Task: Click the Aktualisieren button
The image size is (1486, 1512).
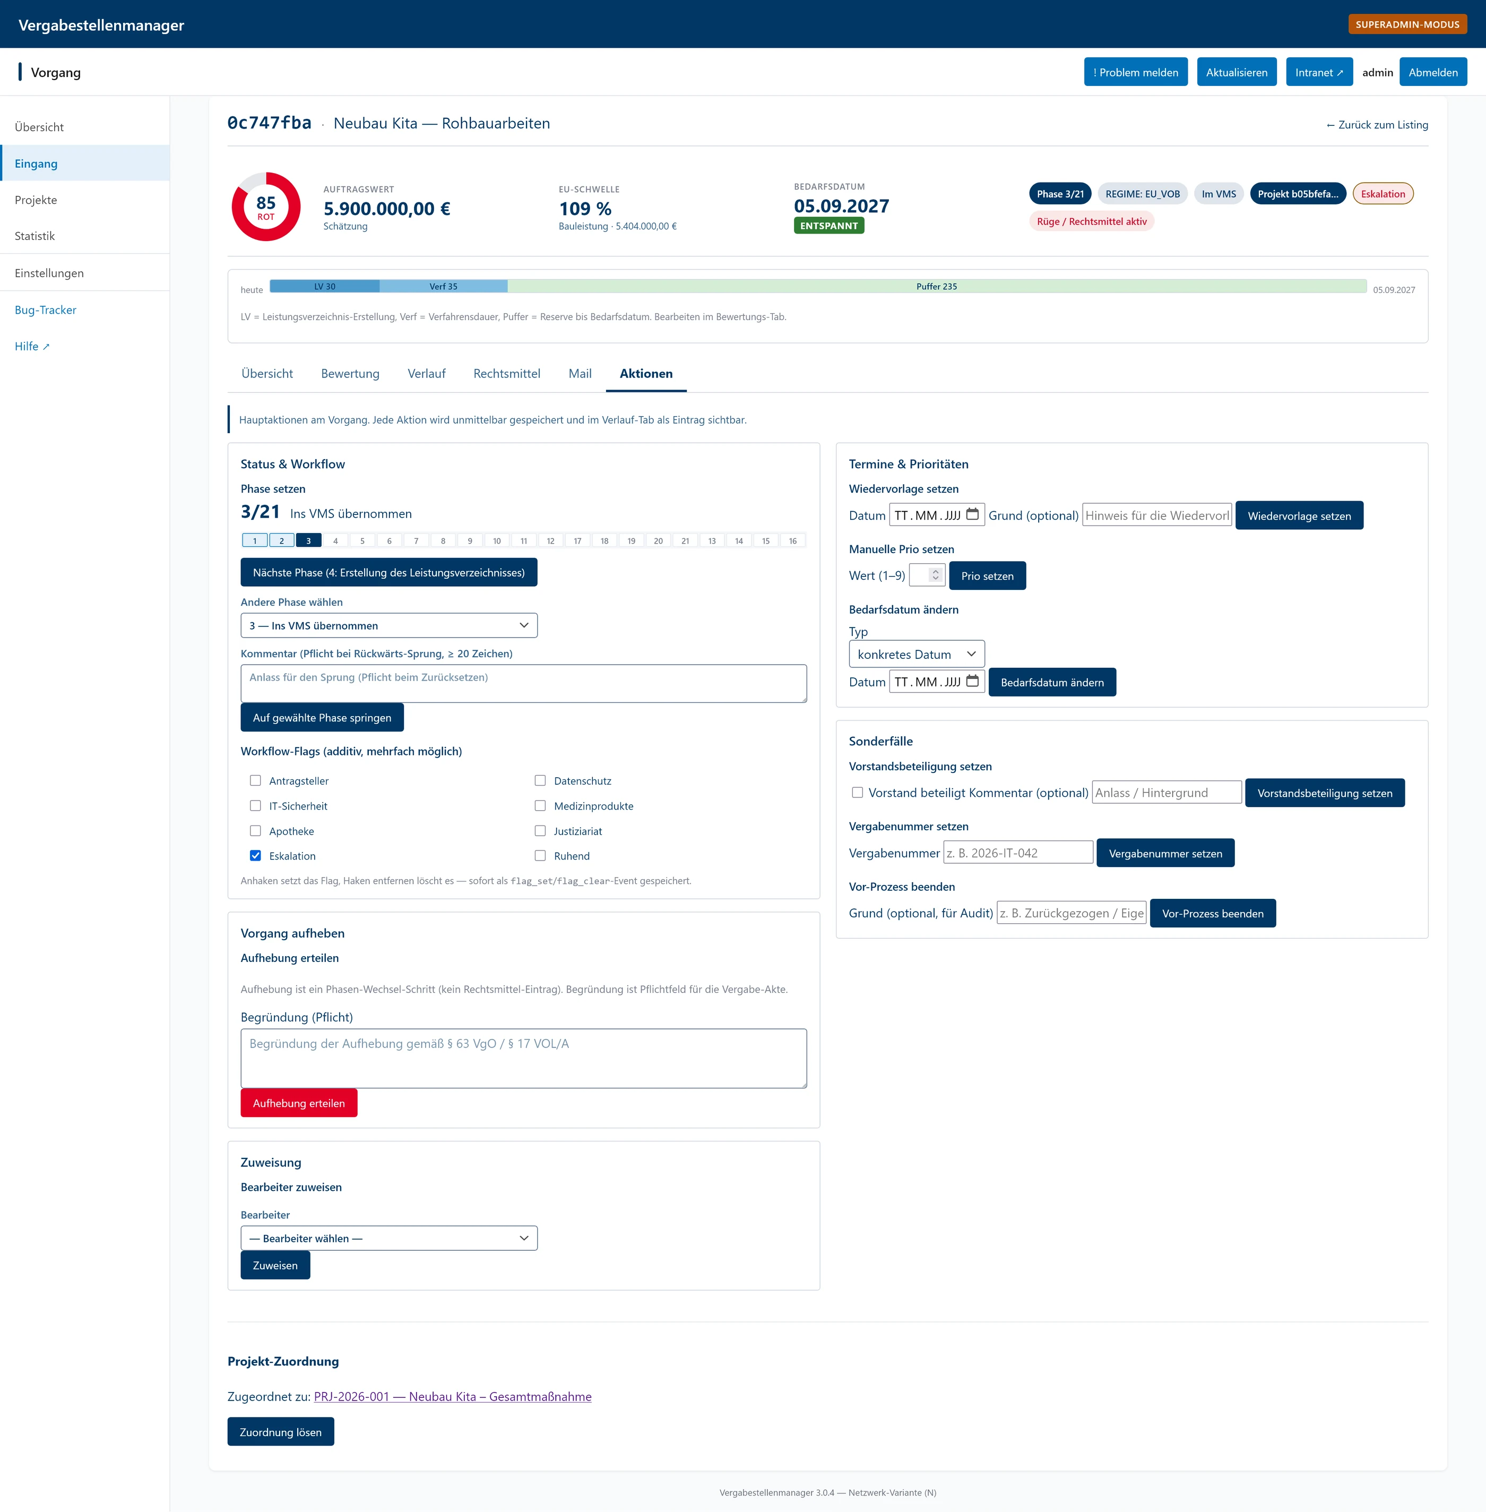Action: [1236, 72]
